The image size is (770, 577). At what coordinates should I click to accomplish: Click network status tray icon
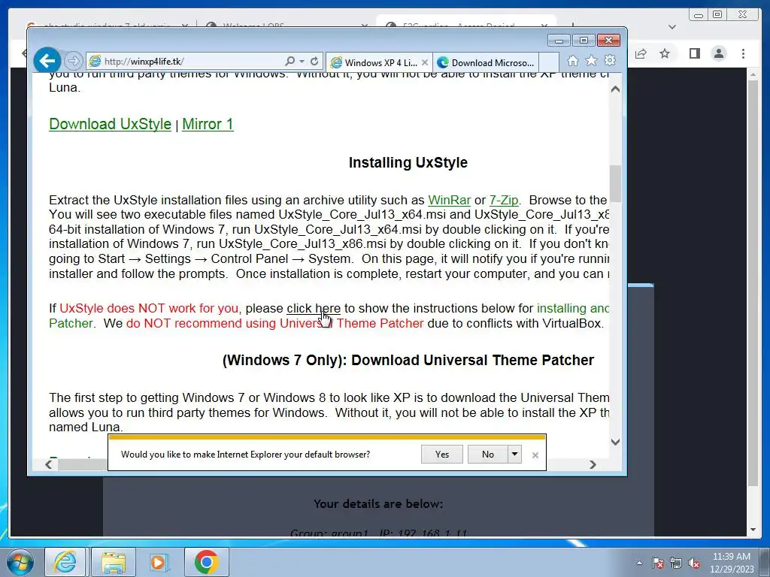pos(676,563)
